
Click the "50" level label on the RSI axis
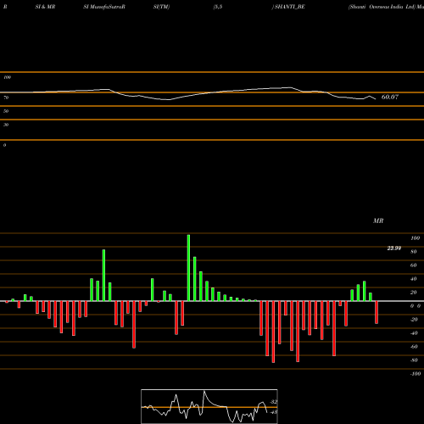[6, 111]
